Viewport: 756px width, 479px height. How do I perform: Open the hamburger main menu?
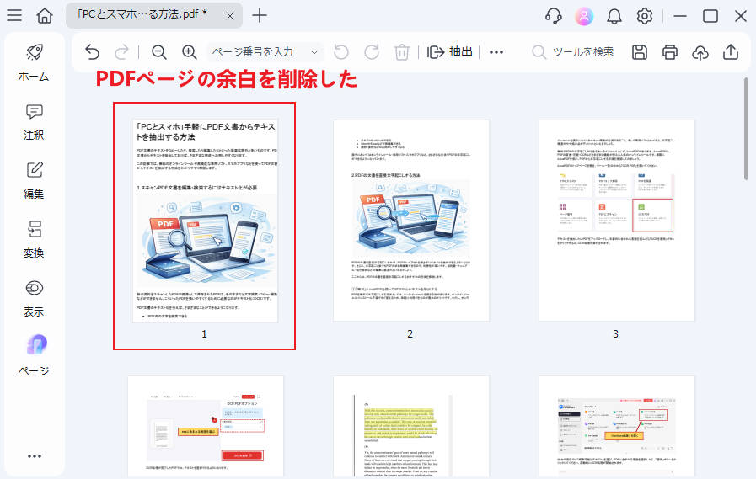(x=14, y=15)
